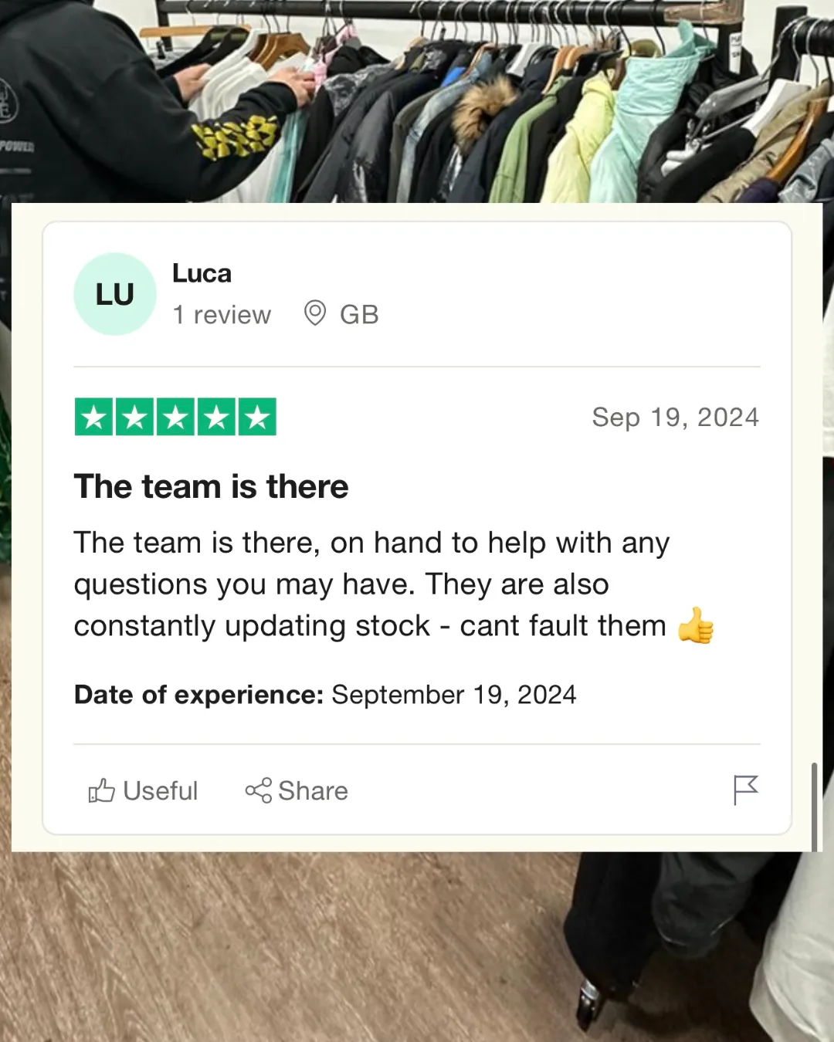Click the fifth green rating star
This screenshot has height=1042, width=834.
click(x=257, y=417)
